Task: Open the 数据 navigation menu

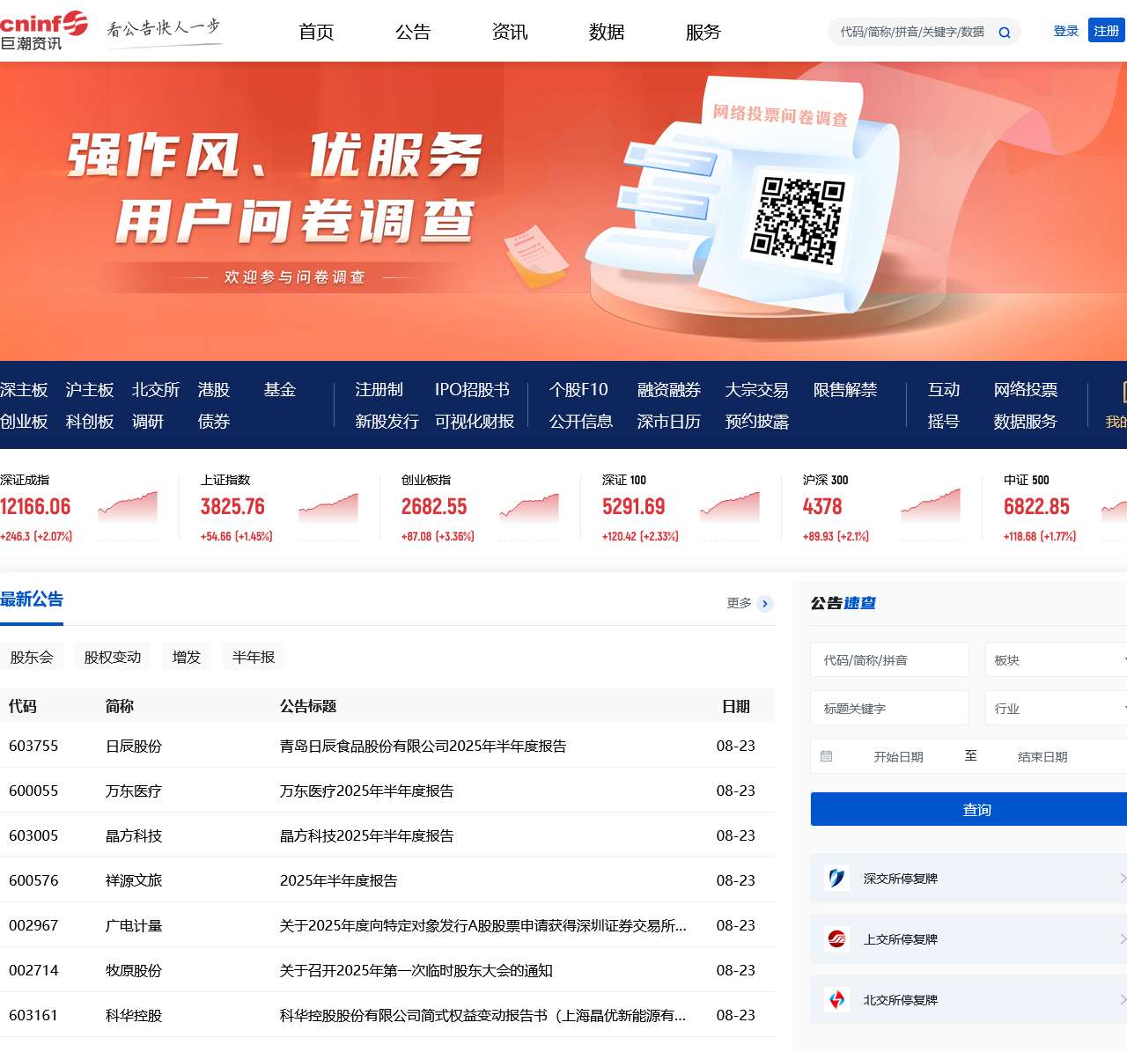Action: (606, 32)
